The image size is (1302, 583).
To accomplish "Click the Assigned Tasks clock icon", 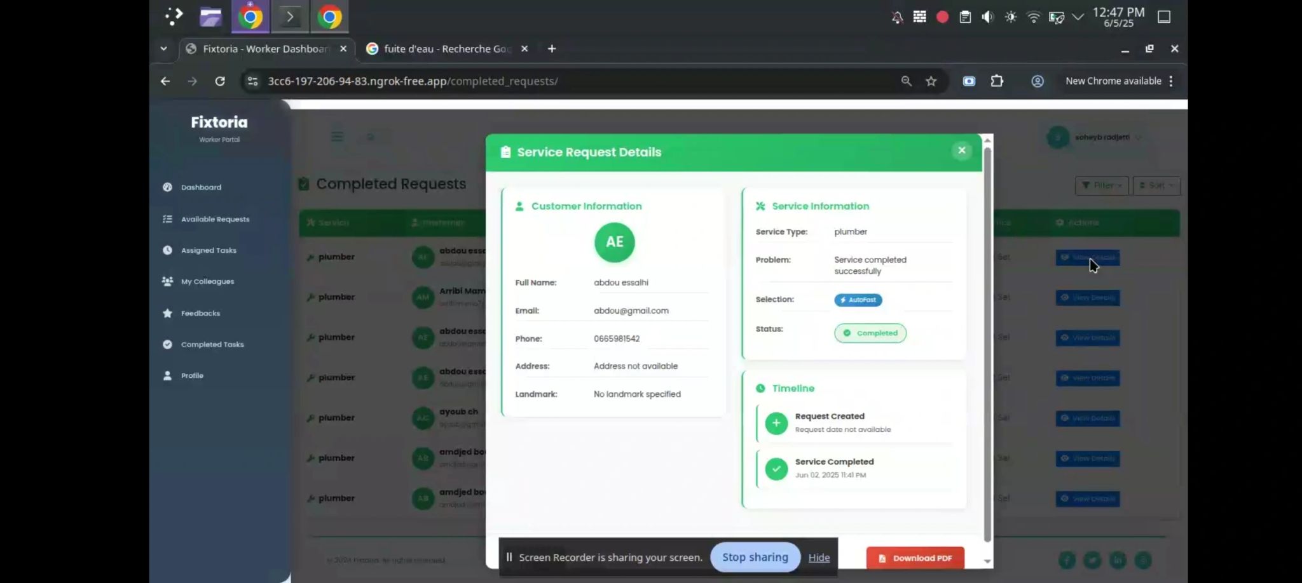I will pyautogui.click(x=167, y=250).
